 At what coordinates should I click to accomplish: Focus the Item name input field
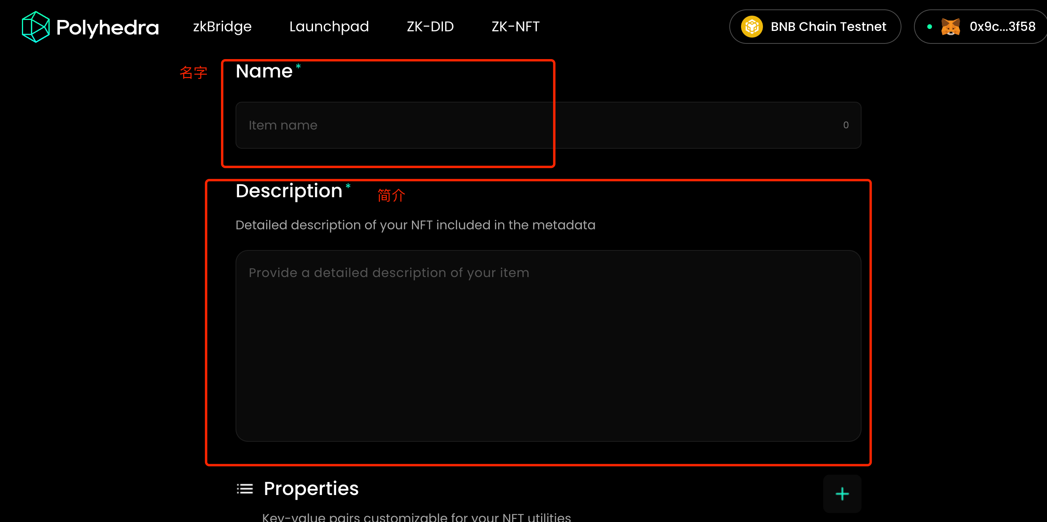528,125
